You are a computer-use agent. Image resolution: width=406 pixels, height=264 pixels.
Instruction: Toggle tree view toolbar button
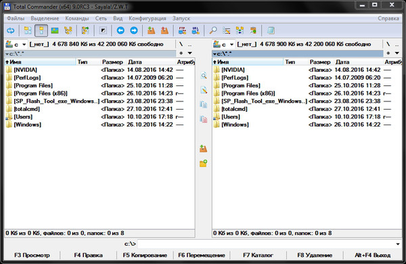click(68, 30)
